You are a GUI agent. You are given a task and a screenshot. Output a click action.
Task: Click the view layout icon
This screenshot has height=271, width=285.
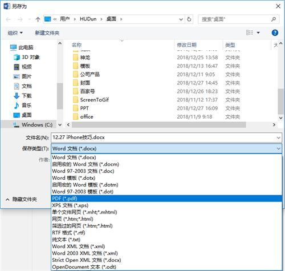[250, 33]
